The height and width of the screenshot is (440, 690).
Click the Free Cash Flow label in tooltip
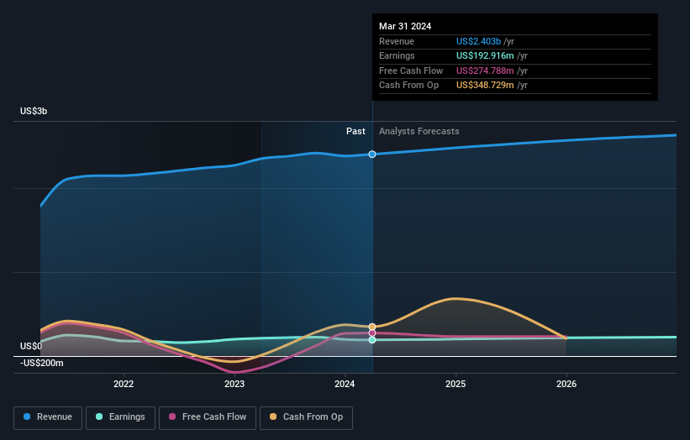point(411,71)
